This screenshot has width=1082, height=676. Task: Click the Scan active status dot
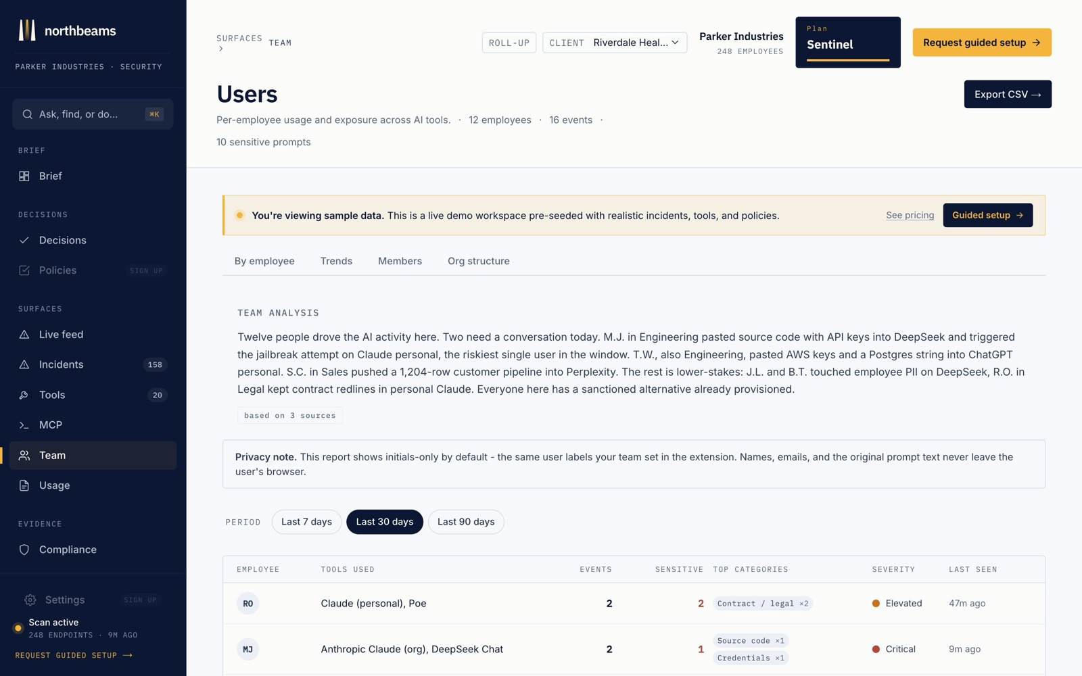coord(18,628)
